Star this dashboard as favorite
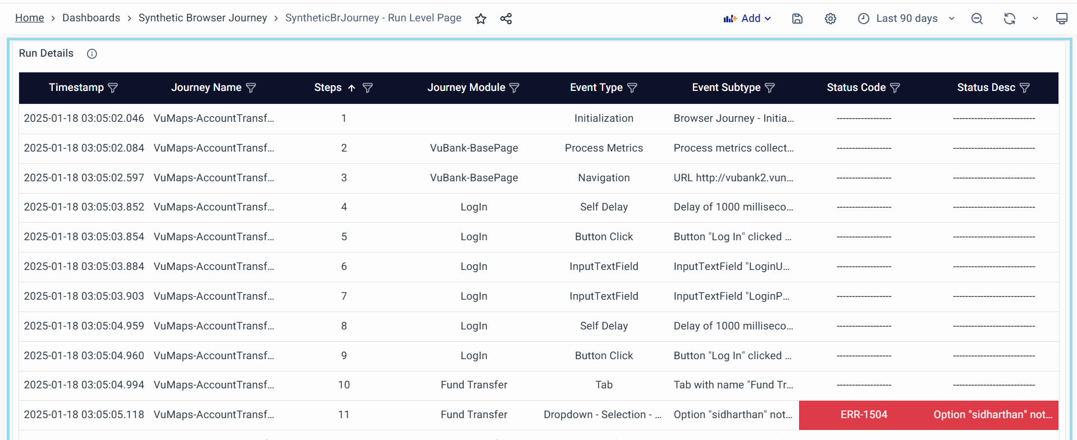This screenshot has width=1077, height=440. (x=481, y=19)
